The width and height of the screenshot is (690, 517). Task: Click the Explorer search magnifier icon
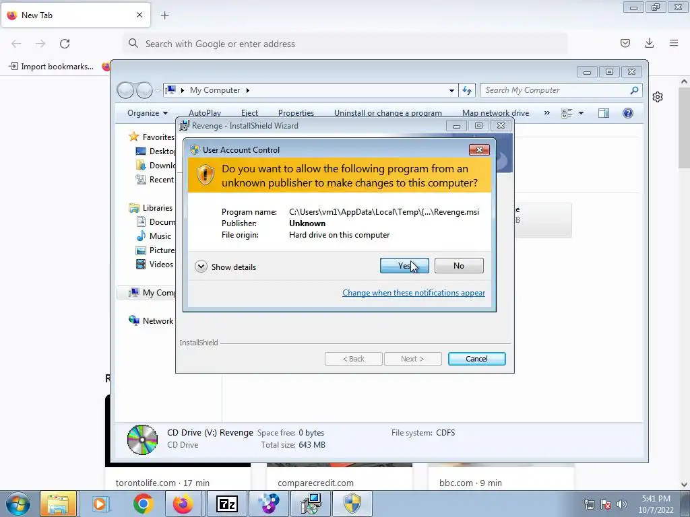pos(634,90)
